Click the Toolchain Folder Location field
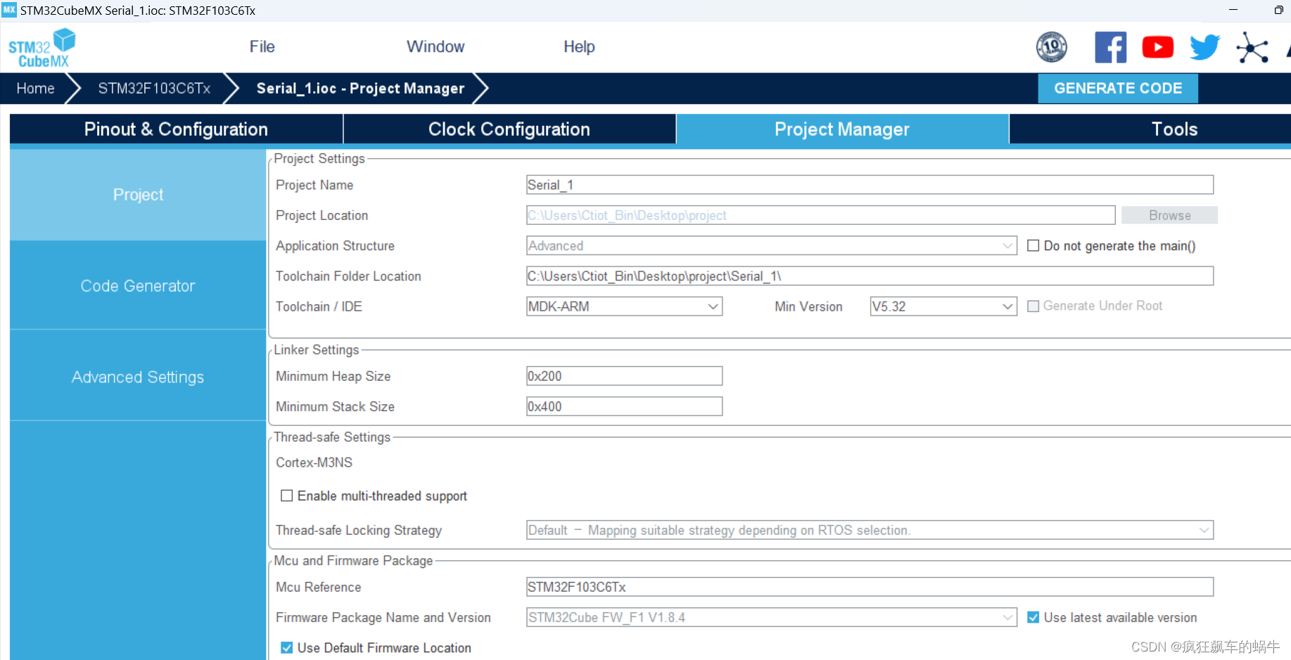 [x=870, y=276]
